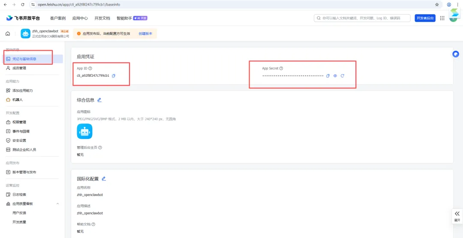Open help icon next to 帮助文档
Screen dimensions: 463x238
pyautogui.click(x=93, y=224)
